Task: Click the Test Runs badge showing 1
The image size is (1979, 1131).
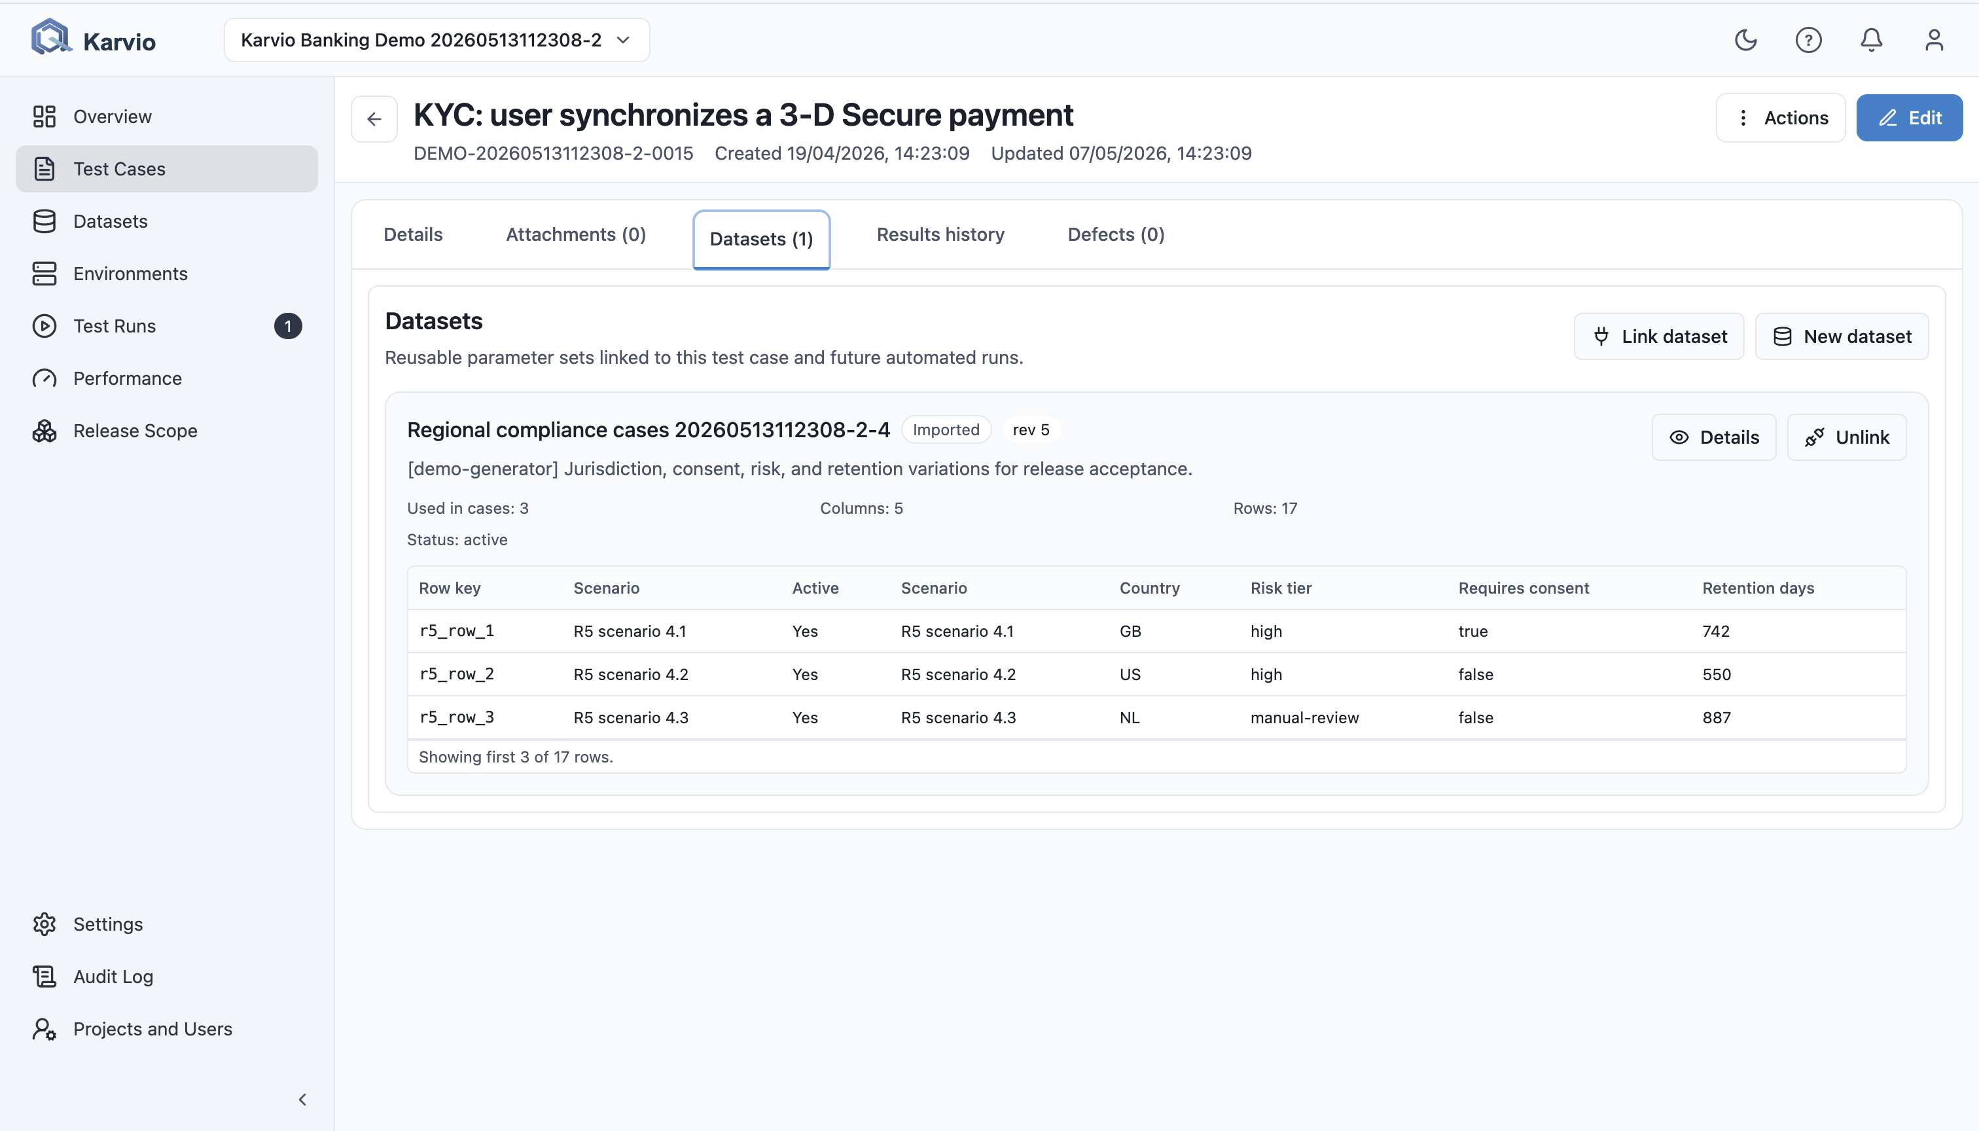Action: pos(288,326)
